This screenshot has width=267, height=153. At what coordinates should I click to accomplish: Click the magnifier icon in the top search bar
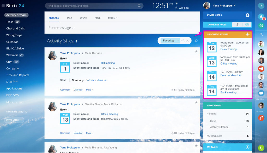pyautogui.click(x=139, y=6)
